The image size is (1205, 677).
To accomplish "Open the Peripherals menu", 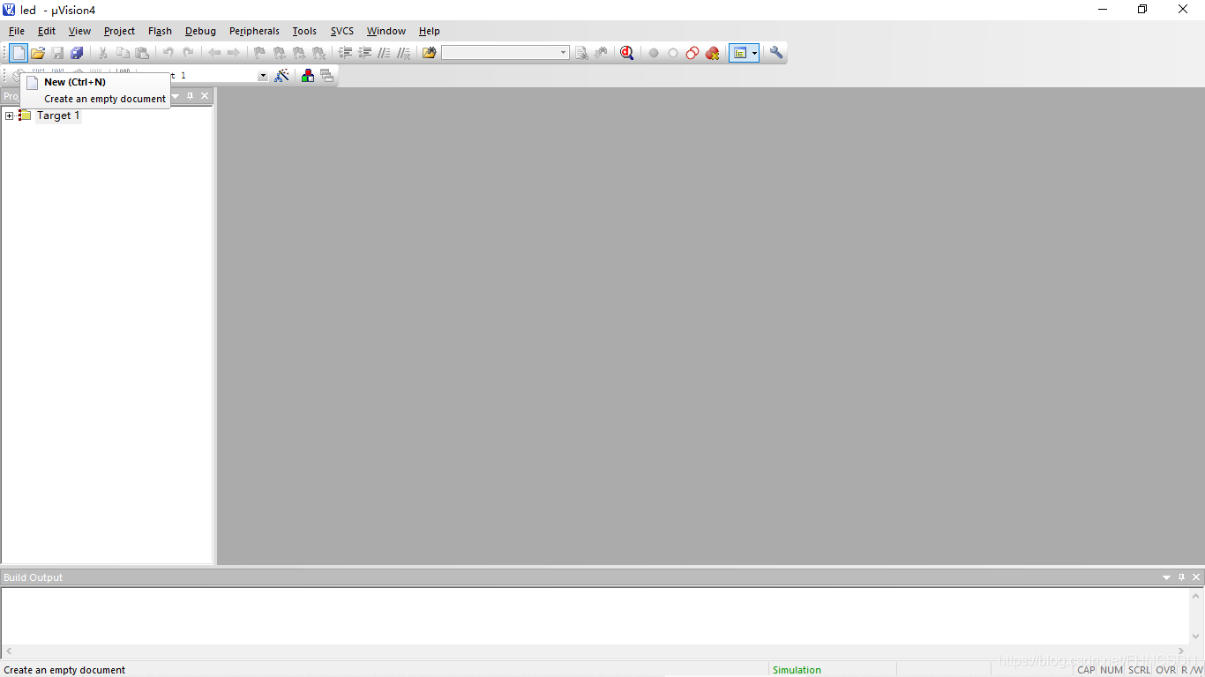I will pyautogui.click(x=254, y=31).
